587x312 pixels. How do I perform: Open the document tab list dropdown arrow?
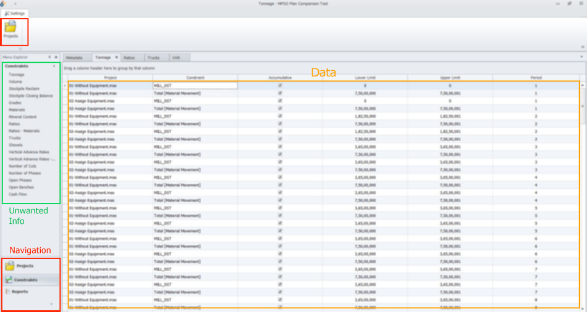[582, 57]
